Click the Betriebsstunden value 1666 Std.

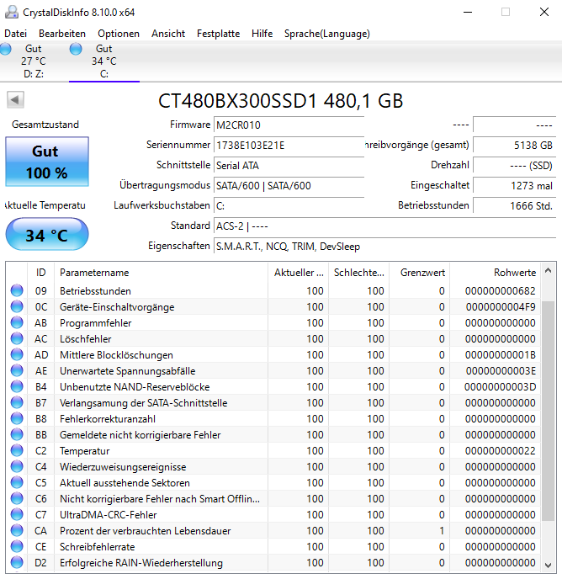click(514, 205)
